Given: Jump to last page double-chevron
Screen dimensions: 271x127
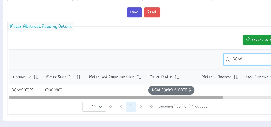Looking at the screenshot, I should [x=151, y=107].
